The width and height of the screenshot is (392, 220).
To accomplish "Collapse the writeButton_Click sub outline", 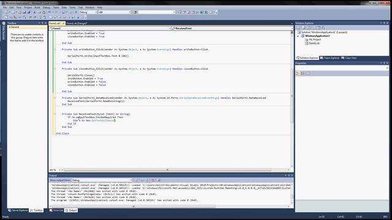I will 55,50.
